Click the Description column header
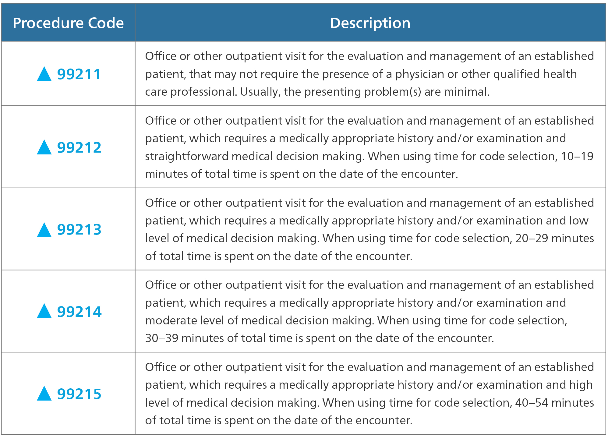608x438 pixels. [370, 23]
